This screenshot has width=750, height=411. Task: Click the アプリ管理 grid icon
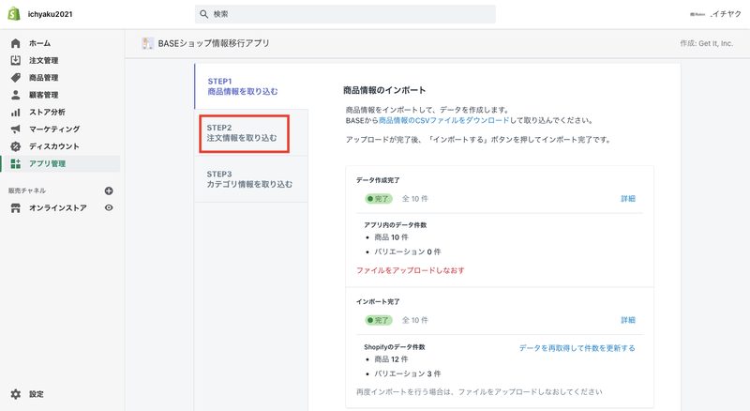pos(16,163)
